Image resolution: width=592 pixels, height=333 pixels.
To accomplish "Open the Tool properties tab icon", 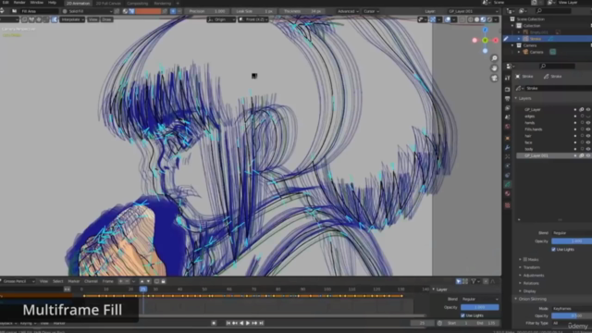I will pyautogui.click(x=508, y=78).
